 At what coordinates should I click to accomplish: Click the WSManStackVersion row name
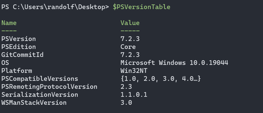(x=34, y=103)
